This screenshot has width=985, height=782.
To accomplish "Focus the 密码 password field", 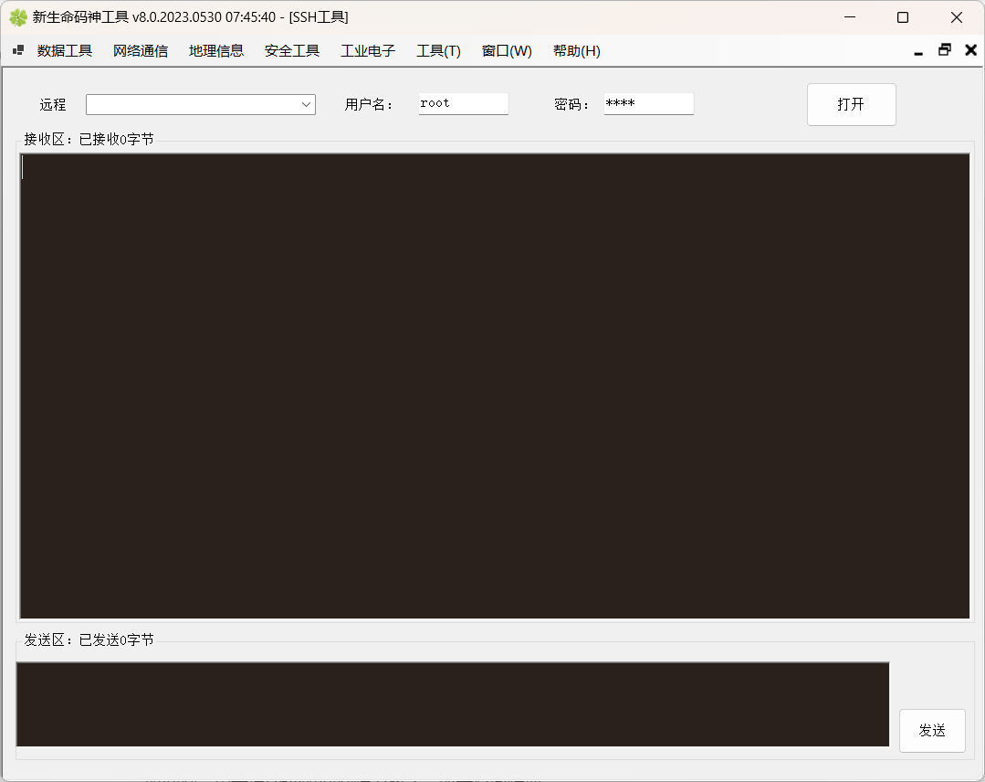I will [x=649, y=104].
